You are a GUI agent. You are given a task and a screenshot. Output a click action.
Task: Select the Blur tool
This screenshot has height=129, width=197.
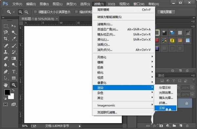pyautogui.click(x=6, y=65)
